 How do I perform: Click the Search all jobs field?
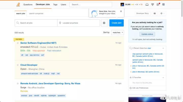click(36, 23)
